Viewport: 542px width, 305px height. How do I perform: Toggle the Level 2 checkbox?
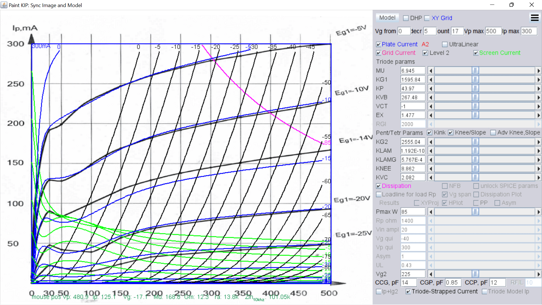pyautogui.click(x=425, y=53)
